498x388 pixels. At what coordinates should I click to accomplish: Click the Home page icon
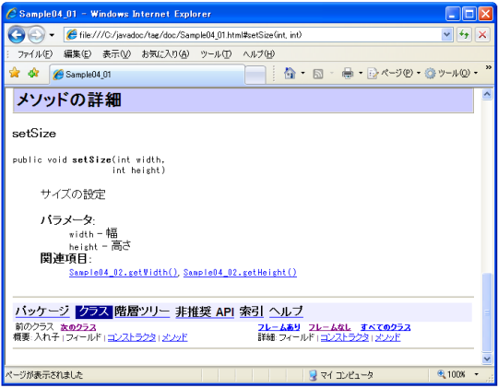pyautogui.click(x=290, y=74)
